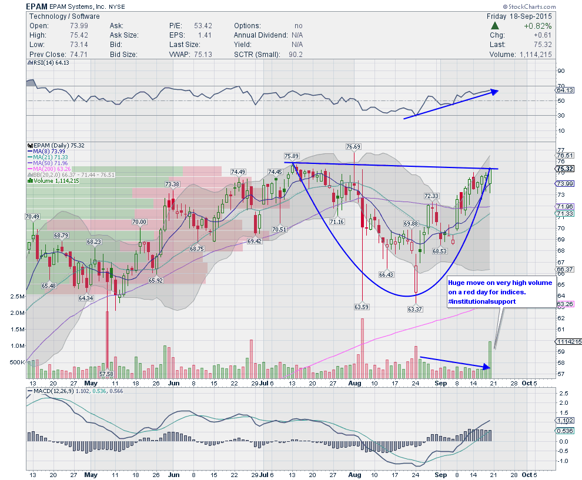Image resolution: width=582 pixels, height=480 pixels.
Task: Click the 64.13 tag on the RSI axis
Action: [565, 90]
